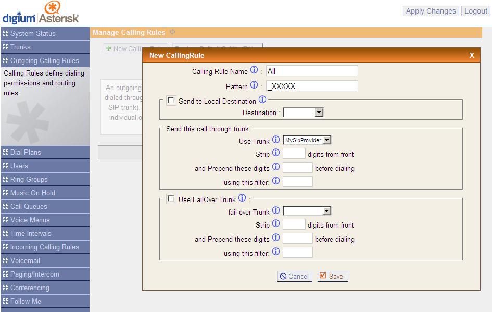Click the Logout button
The image size is (492, 312).
pos(476,11)
